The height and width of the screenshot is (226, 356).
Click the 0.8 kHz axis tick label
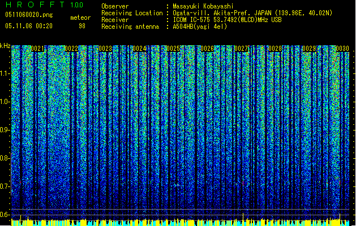coord(5,158)
